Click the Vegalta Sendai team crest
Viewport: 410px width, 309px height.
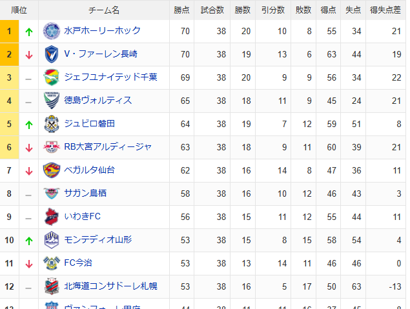coord(51,170)
